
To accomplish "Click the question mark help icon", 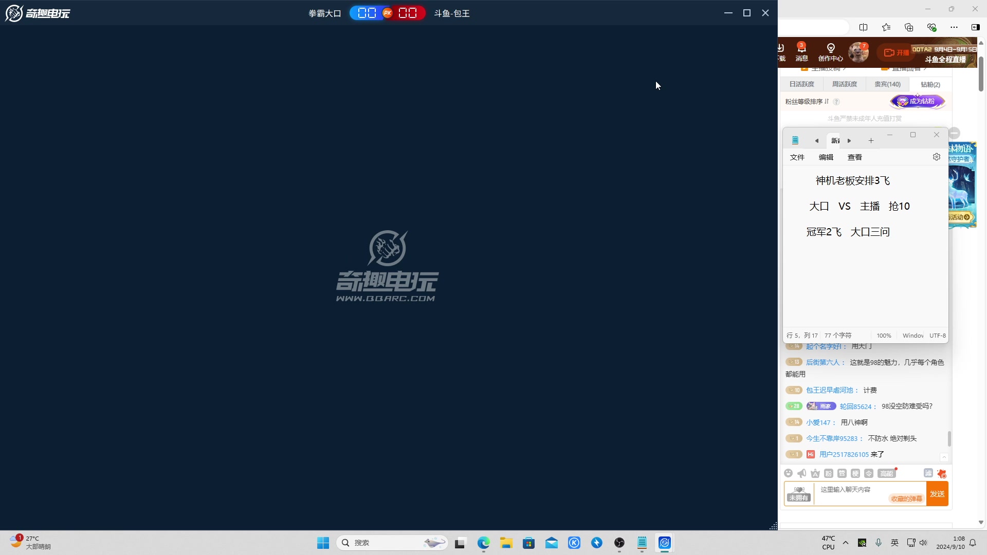I will (x=836, y=102).
